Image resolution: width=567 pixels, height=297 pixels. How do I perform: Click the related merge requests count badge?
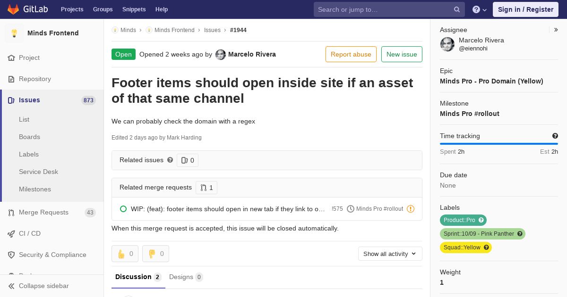point(206,188)
